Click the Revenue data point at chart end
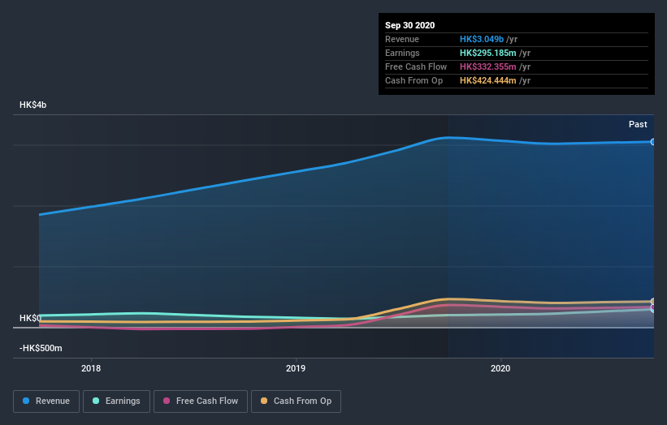Screen dimensions: 667x425 tap(653, 142)
